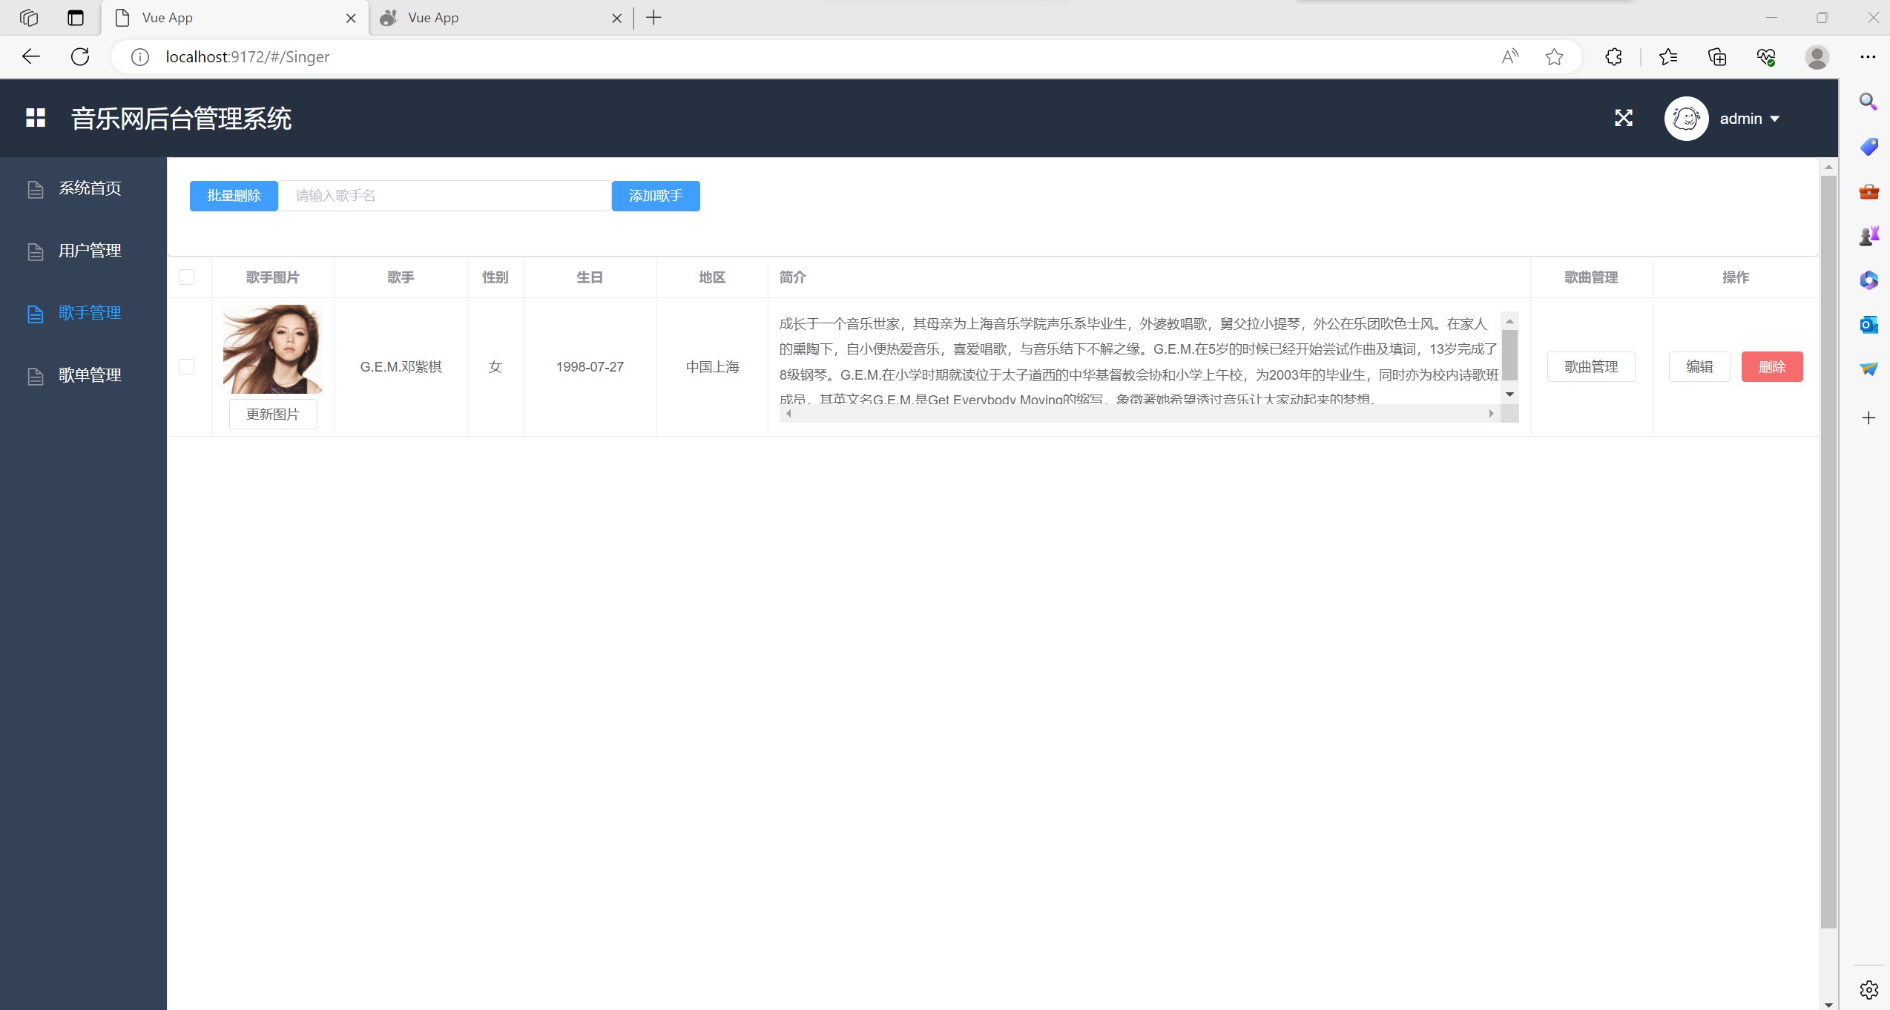Toggle fullscreen with the expand-arrows icon

(1624, 118)
